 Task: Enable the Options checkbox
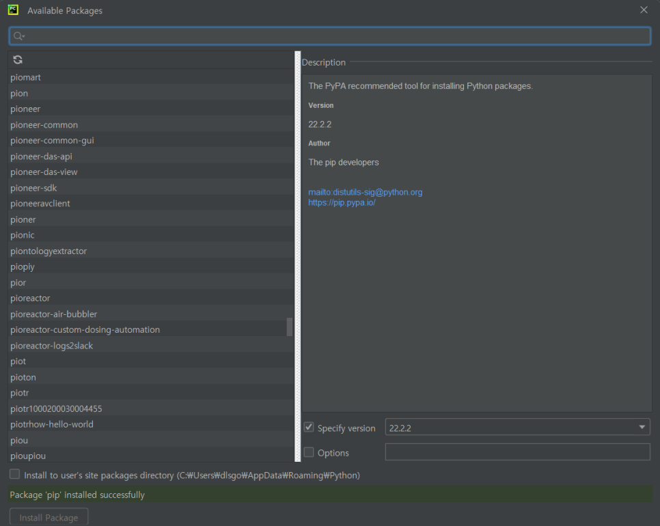pyautogui.click(x=309, y=452)
